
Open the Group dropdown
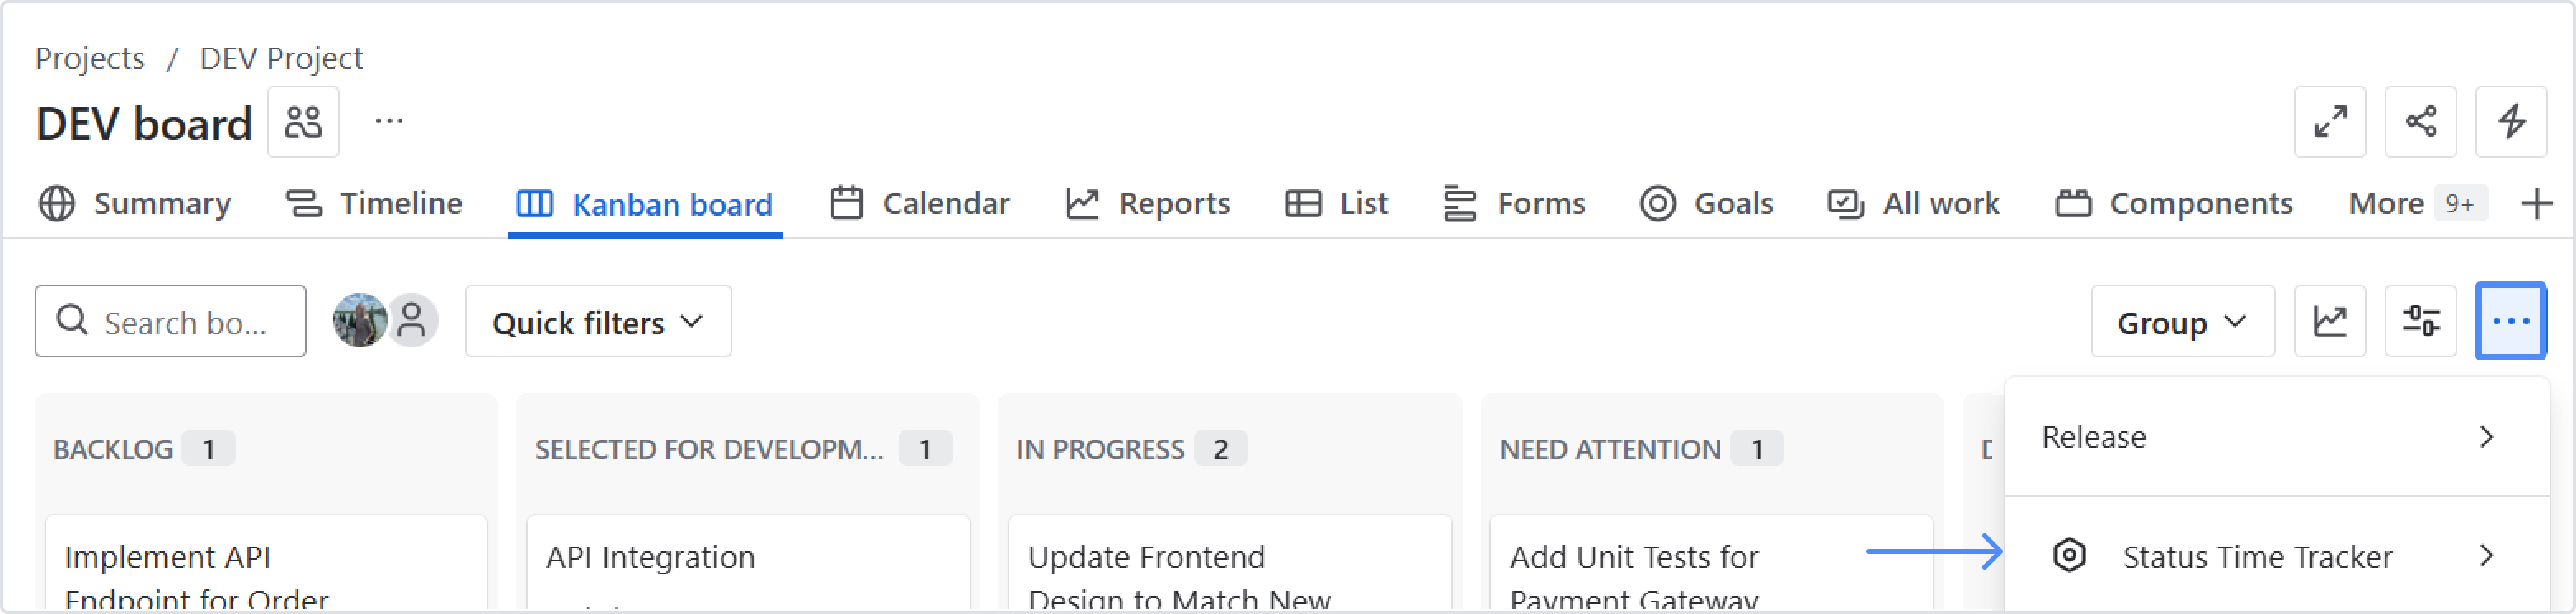(x=2182, y=322)
